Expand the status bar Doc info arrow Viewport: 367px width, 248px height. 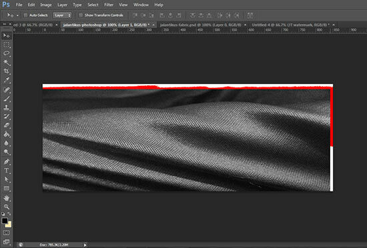click(85, 245)
